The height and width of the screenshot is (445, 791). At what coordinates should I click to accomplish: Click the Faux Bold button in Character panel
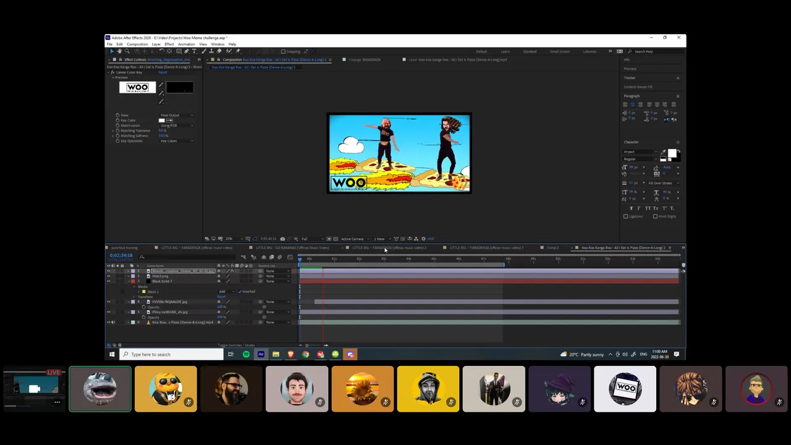[x=632, y=208]
